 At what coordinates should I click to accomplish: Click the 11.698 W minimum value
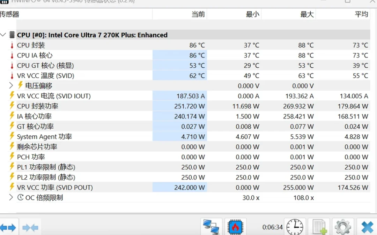click(x=246, y=106)
